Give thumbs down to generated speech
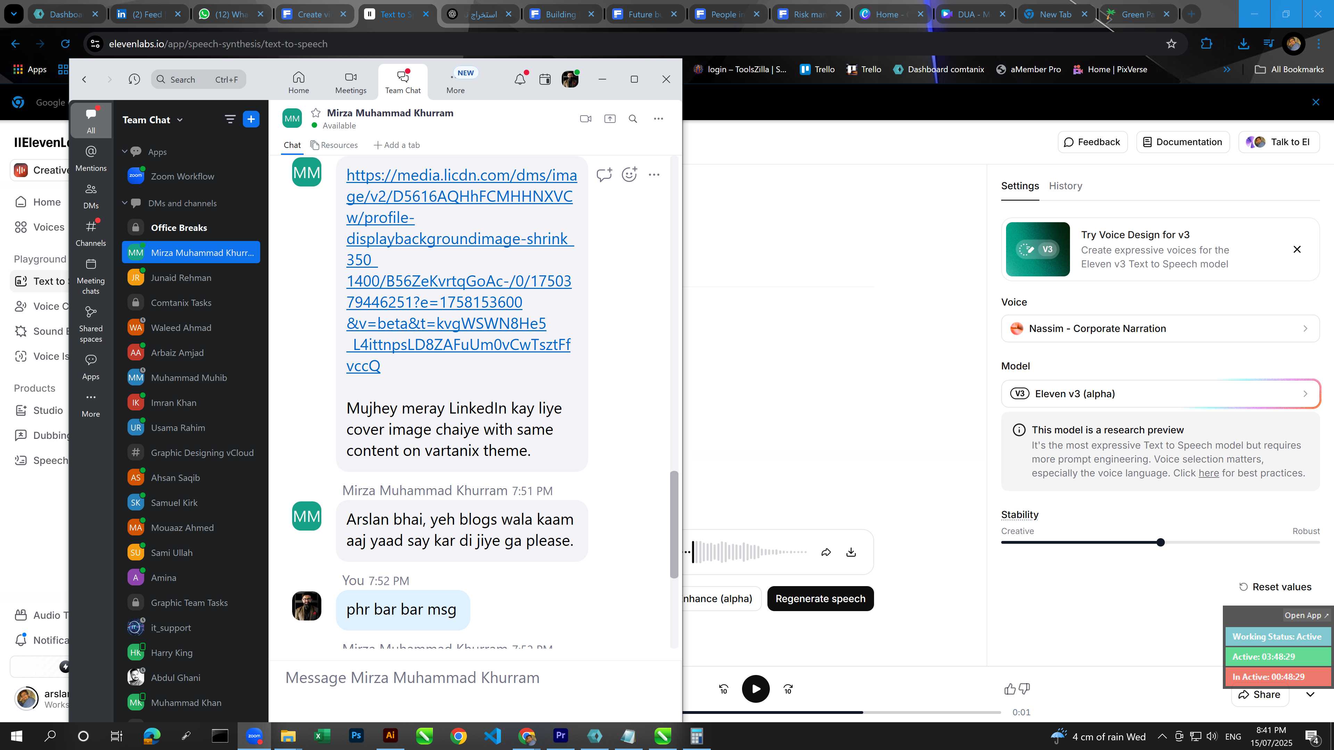 (x=1024, y=689)
